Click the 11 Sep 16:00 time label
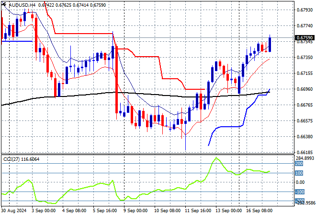Viewport: 316px width, 216px height. [198, 211]
